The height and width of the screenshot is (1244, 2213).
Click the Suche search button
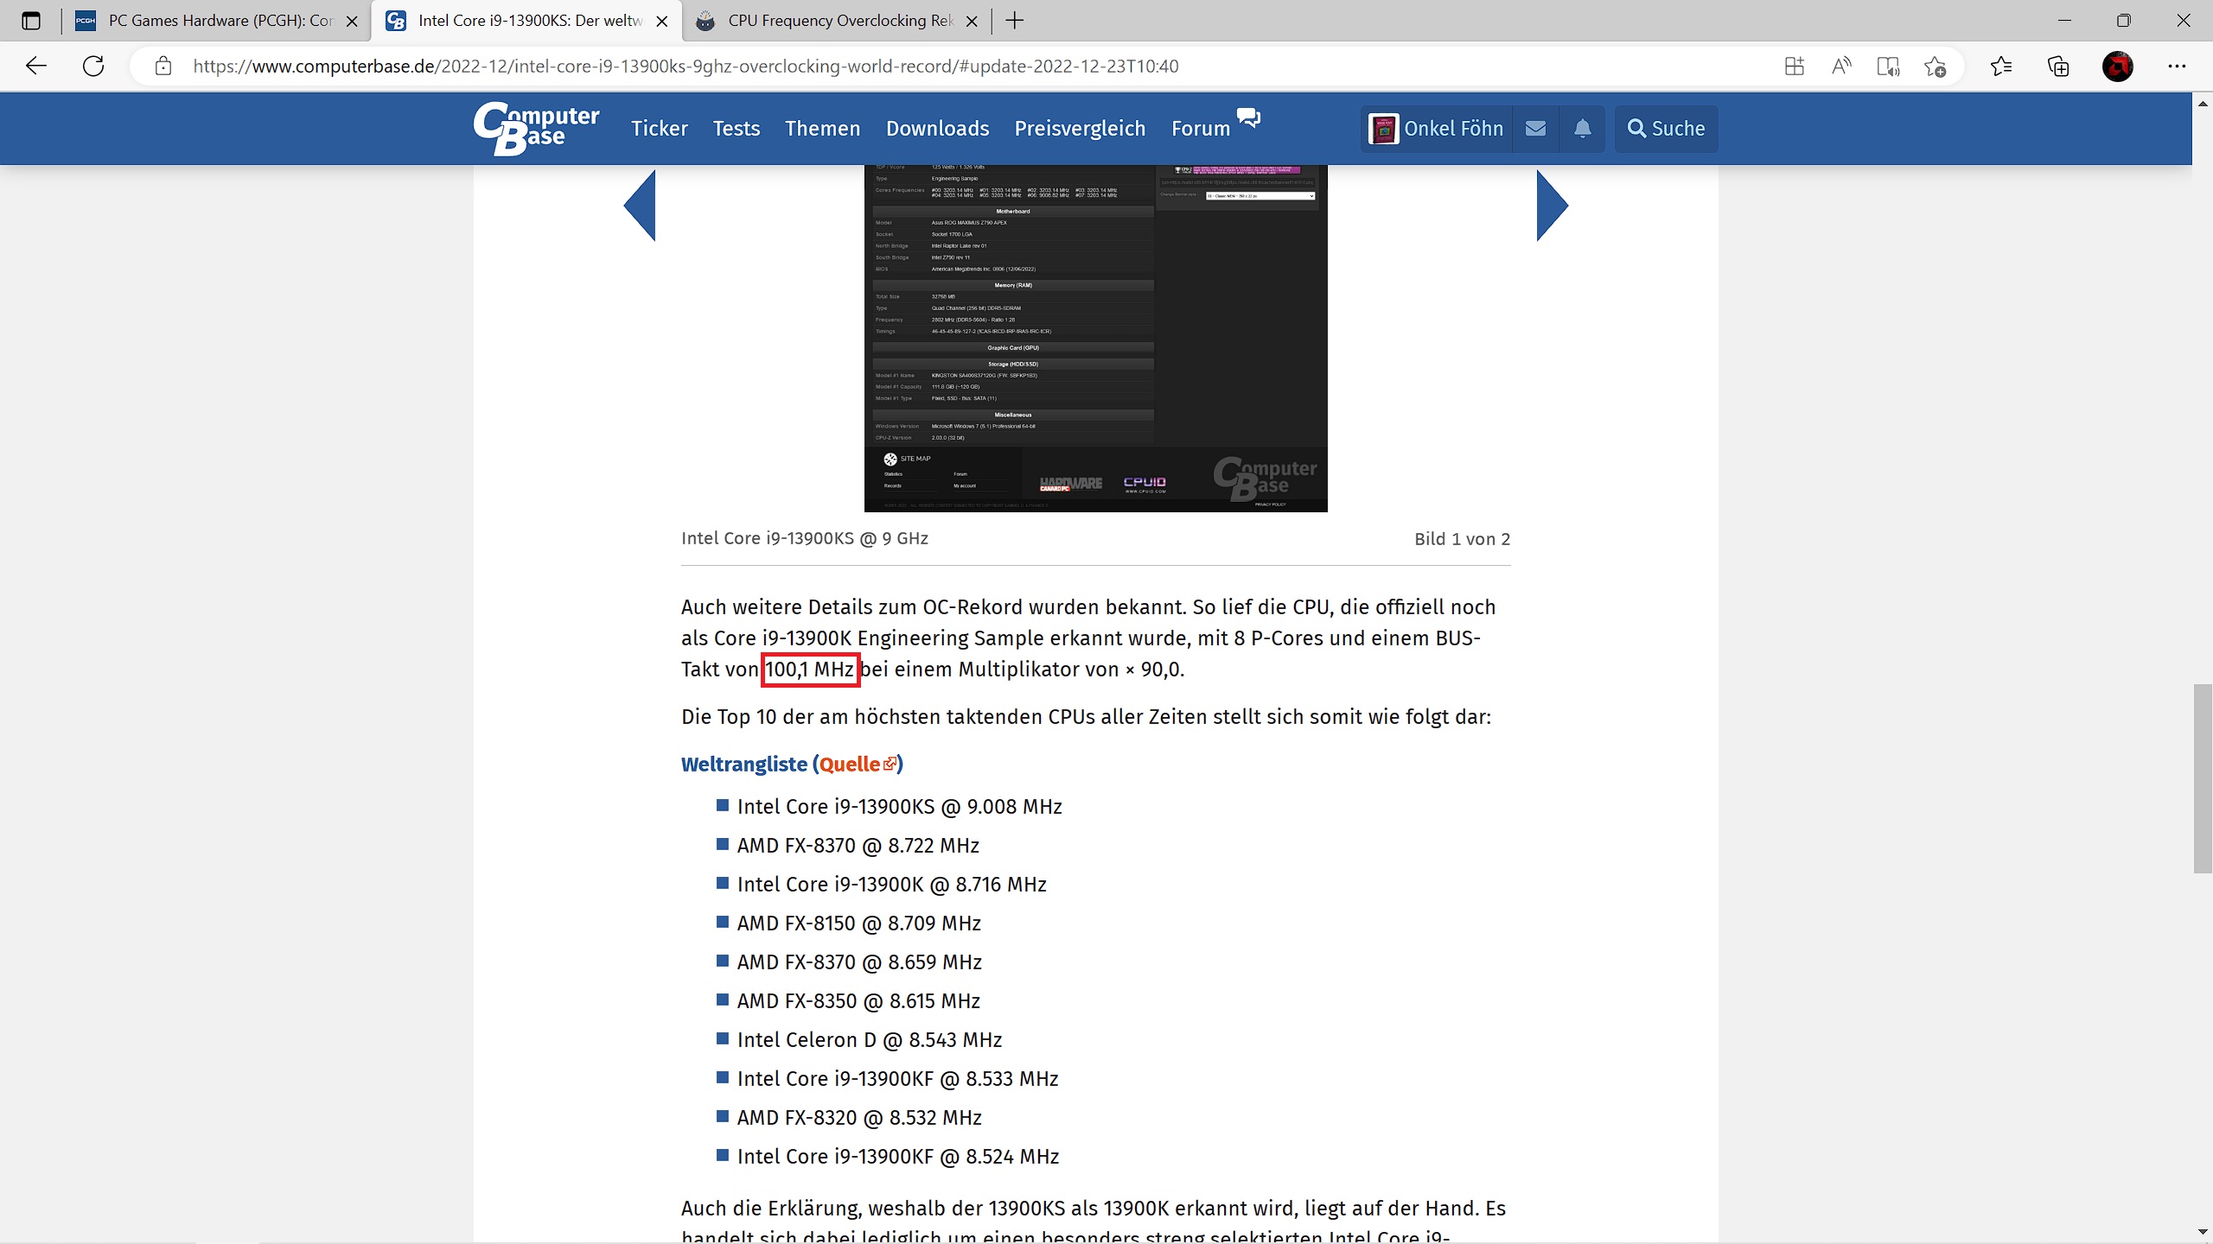[1666, 129]
